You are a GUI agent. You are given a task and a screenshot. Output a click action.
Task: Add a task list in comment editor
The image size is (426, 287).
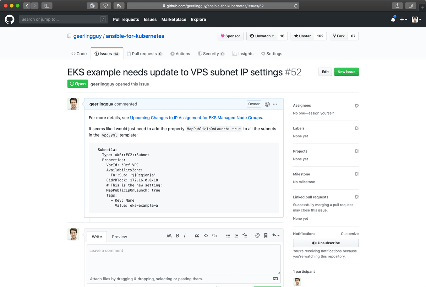(x=245, y=235)
